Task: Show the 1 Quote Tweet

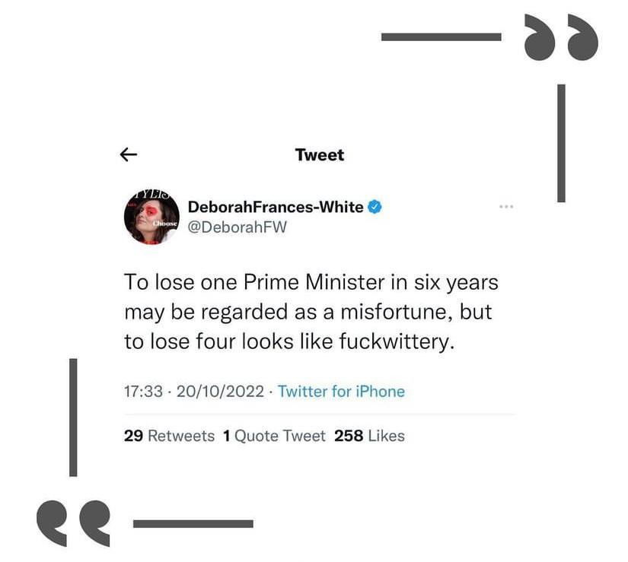Action: [274, 436]
